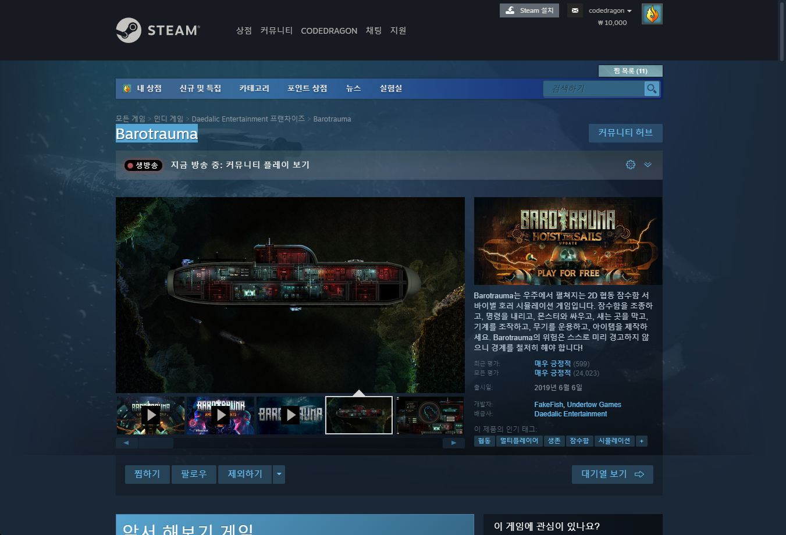This screenshot has height=535, width=786.
Task: Click the plus button to add tags
Action: [642, 441]
